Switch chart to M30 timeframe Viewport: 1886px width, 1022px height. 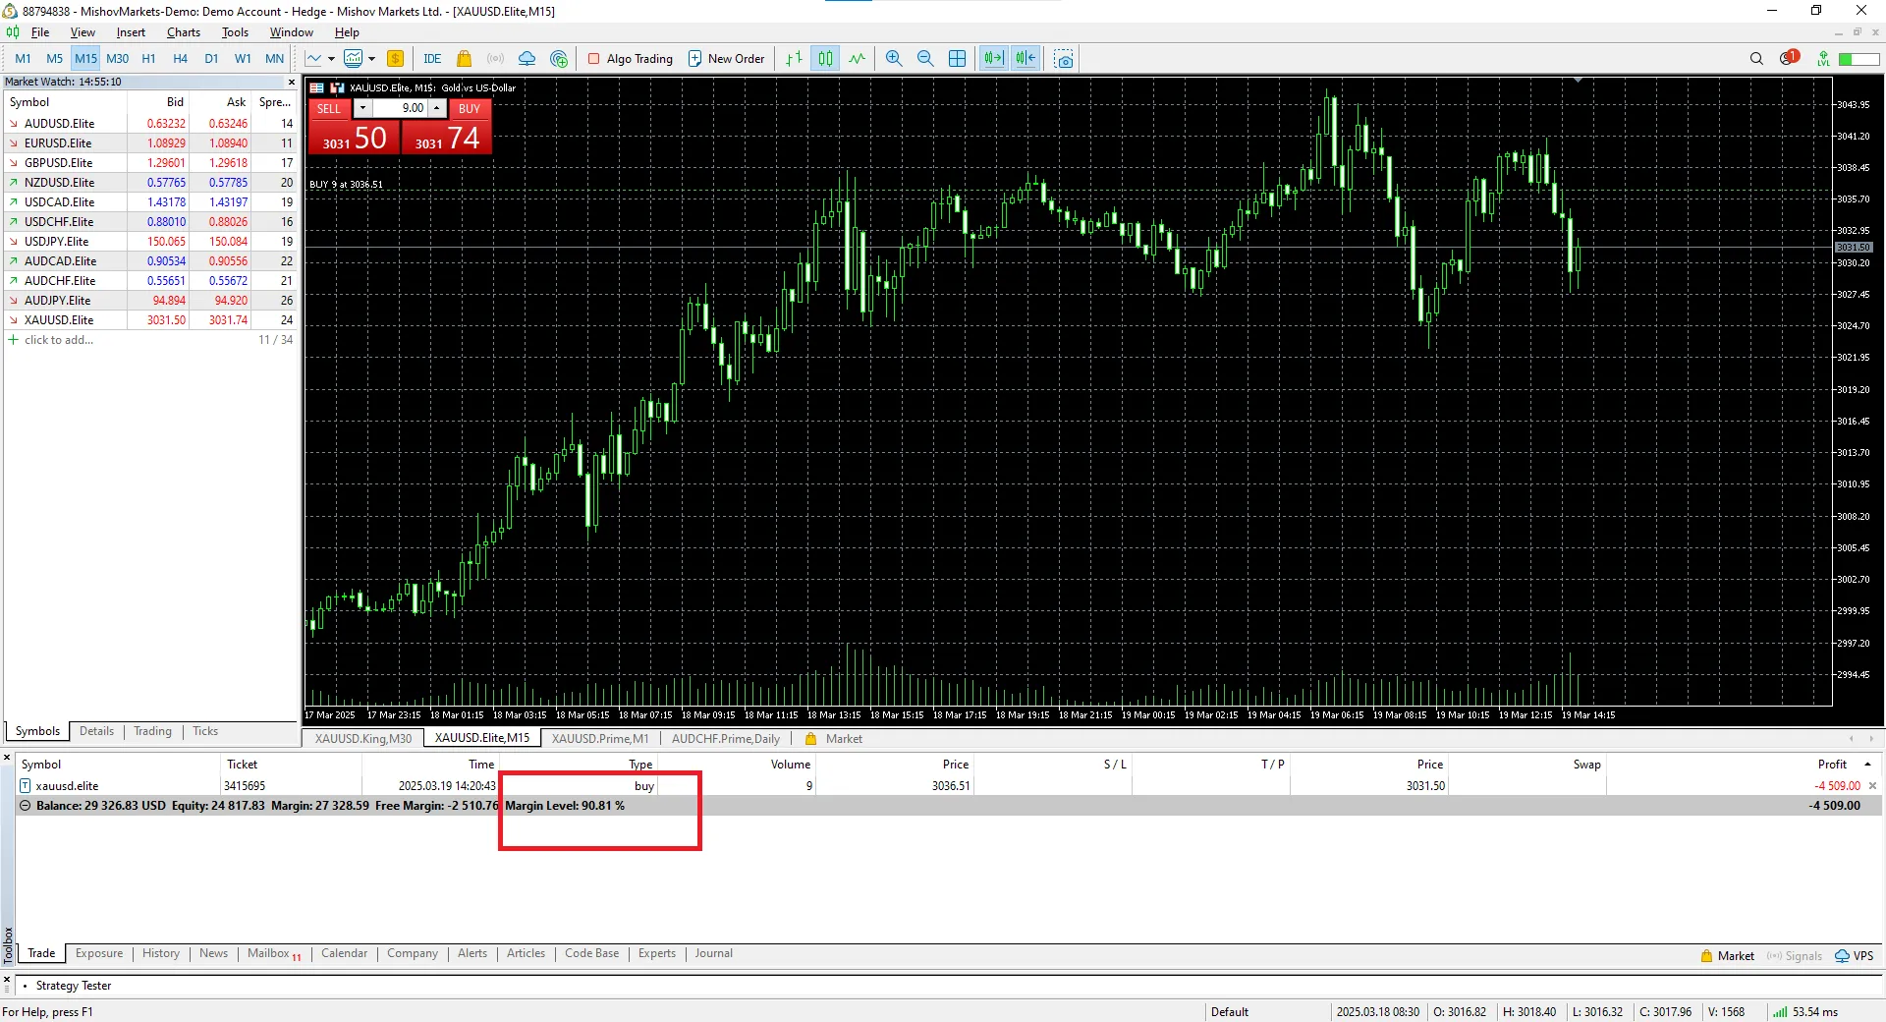[x=117, y=59]
